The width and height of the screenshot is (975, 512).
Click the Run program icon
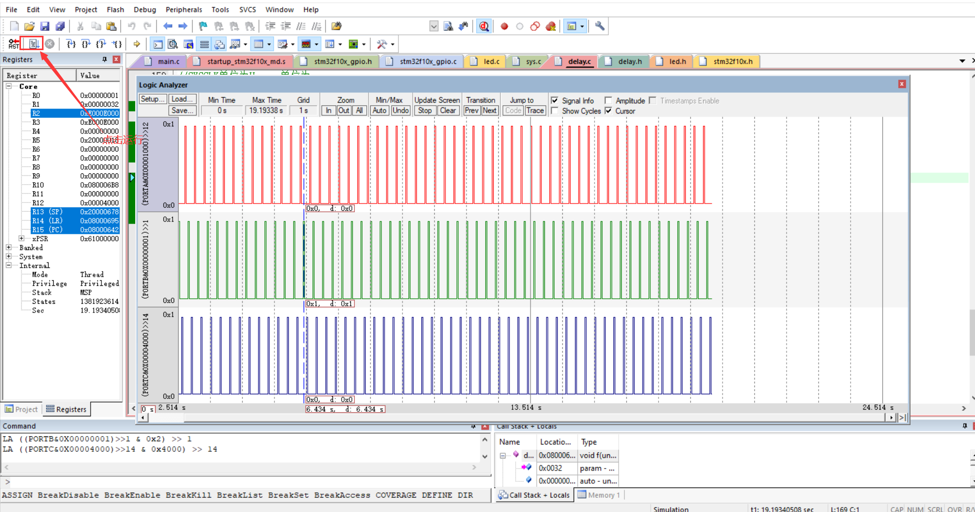34,44
